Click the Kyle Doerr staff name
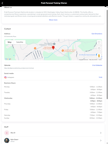 click(14, 139)
